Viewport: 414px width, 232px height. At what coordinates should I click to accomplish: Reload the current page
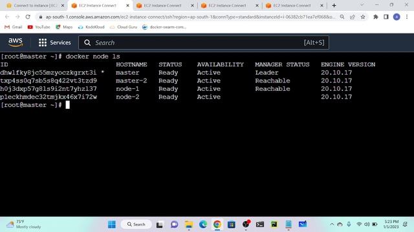(28, 17)
